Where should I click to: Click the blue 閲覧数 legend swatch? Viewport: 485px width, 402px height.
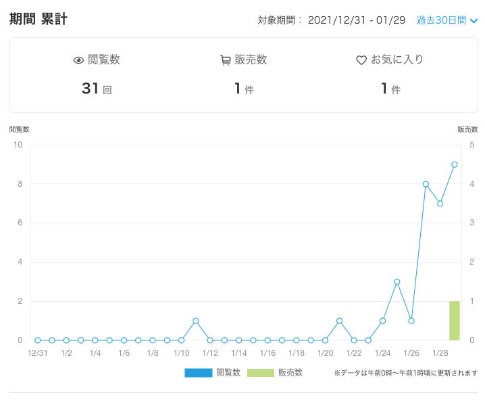click(x=199, y=372)
